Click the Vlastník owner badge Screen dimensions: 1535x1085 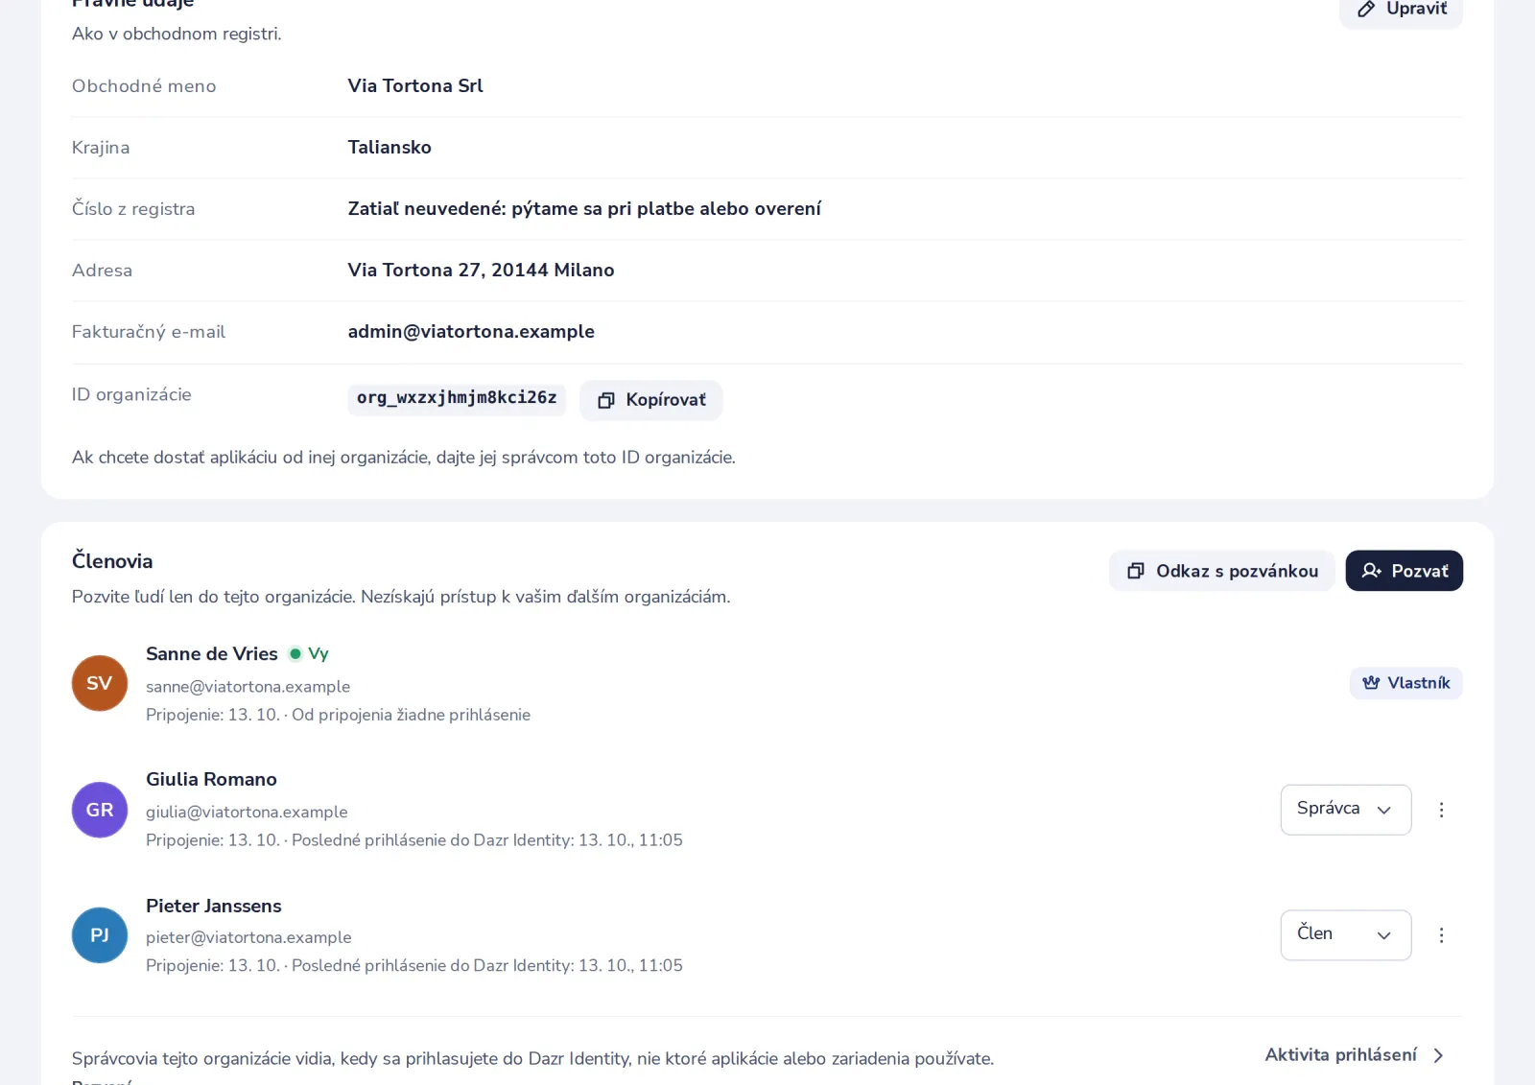[1405, 683]
